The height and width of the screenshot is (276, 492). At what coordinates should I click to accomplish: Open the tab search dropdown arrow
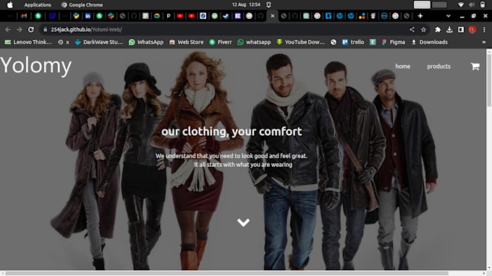tap(449, 16)
